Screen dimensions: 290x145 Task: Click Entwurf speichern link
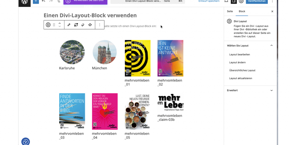click(209, 1)
